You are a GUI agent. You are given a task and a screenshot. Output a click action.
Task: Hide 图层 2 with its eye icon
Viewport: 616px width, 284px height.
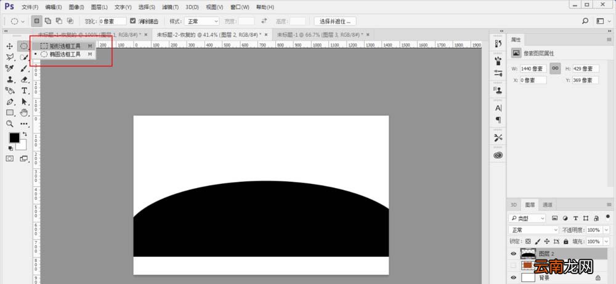(513, 254)
